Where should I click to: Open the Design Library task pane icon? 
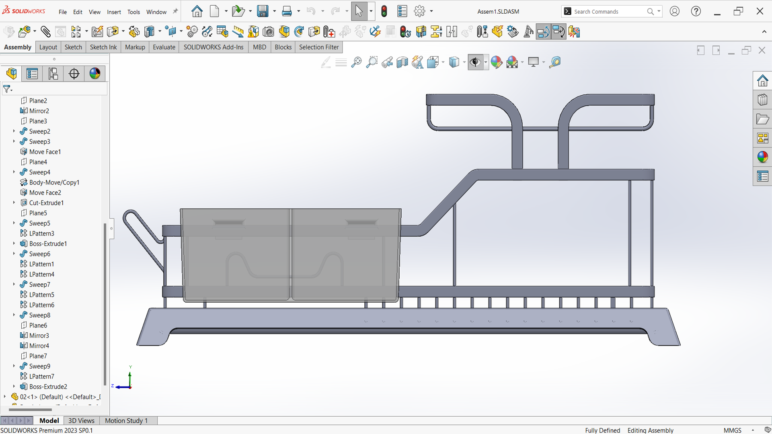[x=762, y=100]
